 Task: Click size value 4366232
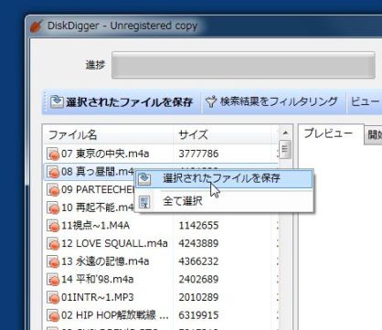pos(198,261)
